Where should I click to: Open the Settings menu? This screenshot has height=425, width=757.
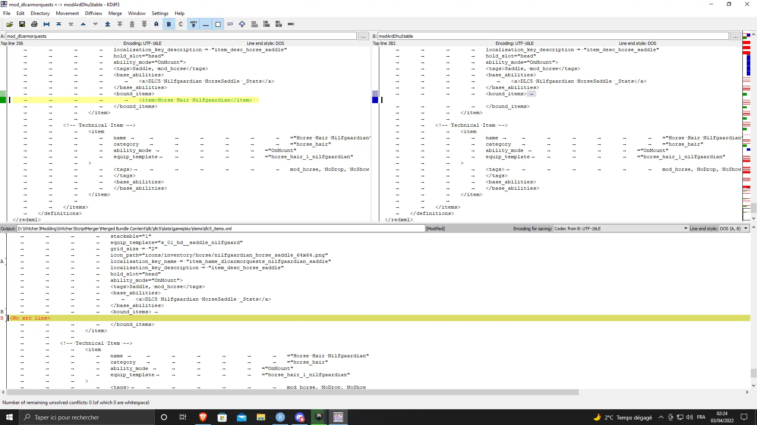[x=160, y=13]
